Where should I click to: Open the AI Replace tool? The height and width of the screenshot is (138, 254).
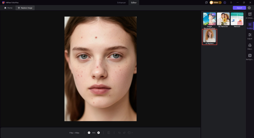point(209,37)
